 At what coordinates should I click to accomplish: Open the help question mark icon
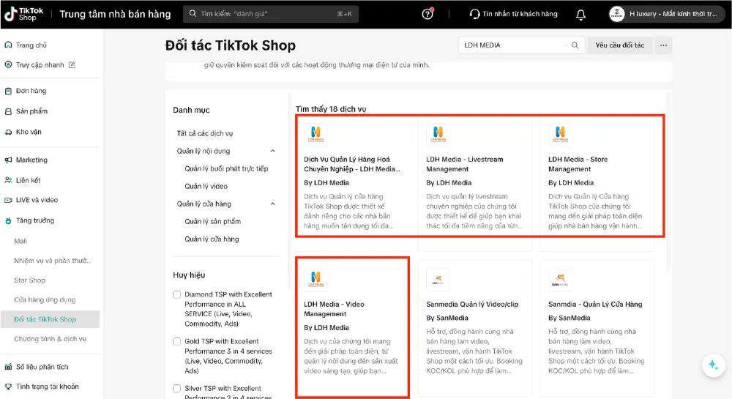427,14
